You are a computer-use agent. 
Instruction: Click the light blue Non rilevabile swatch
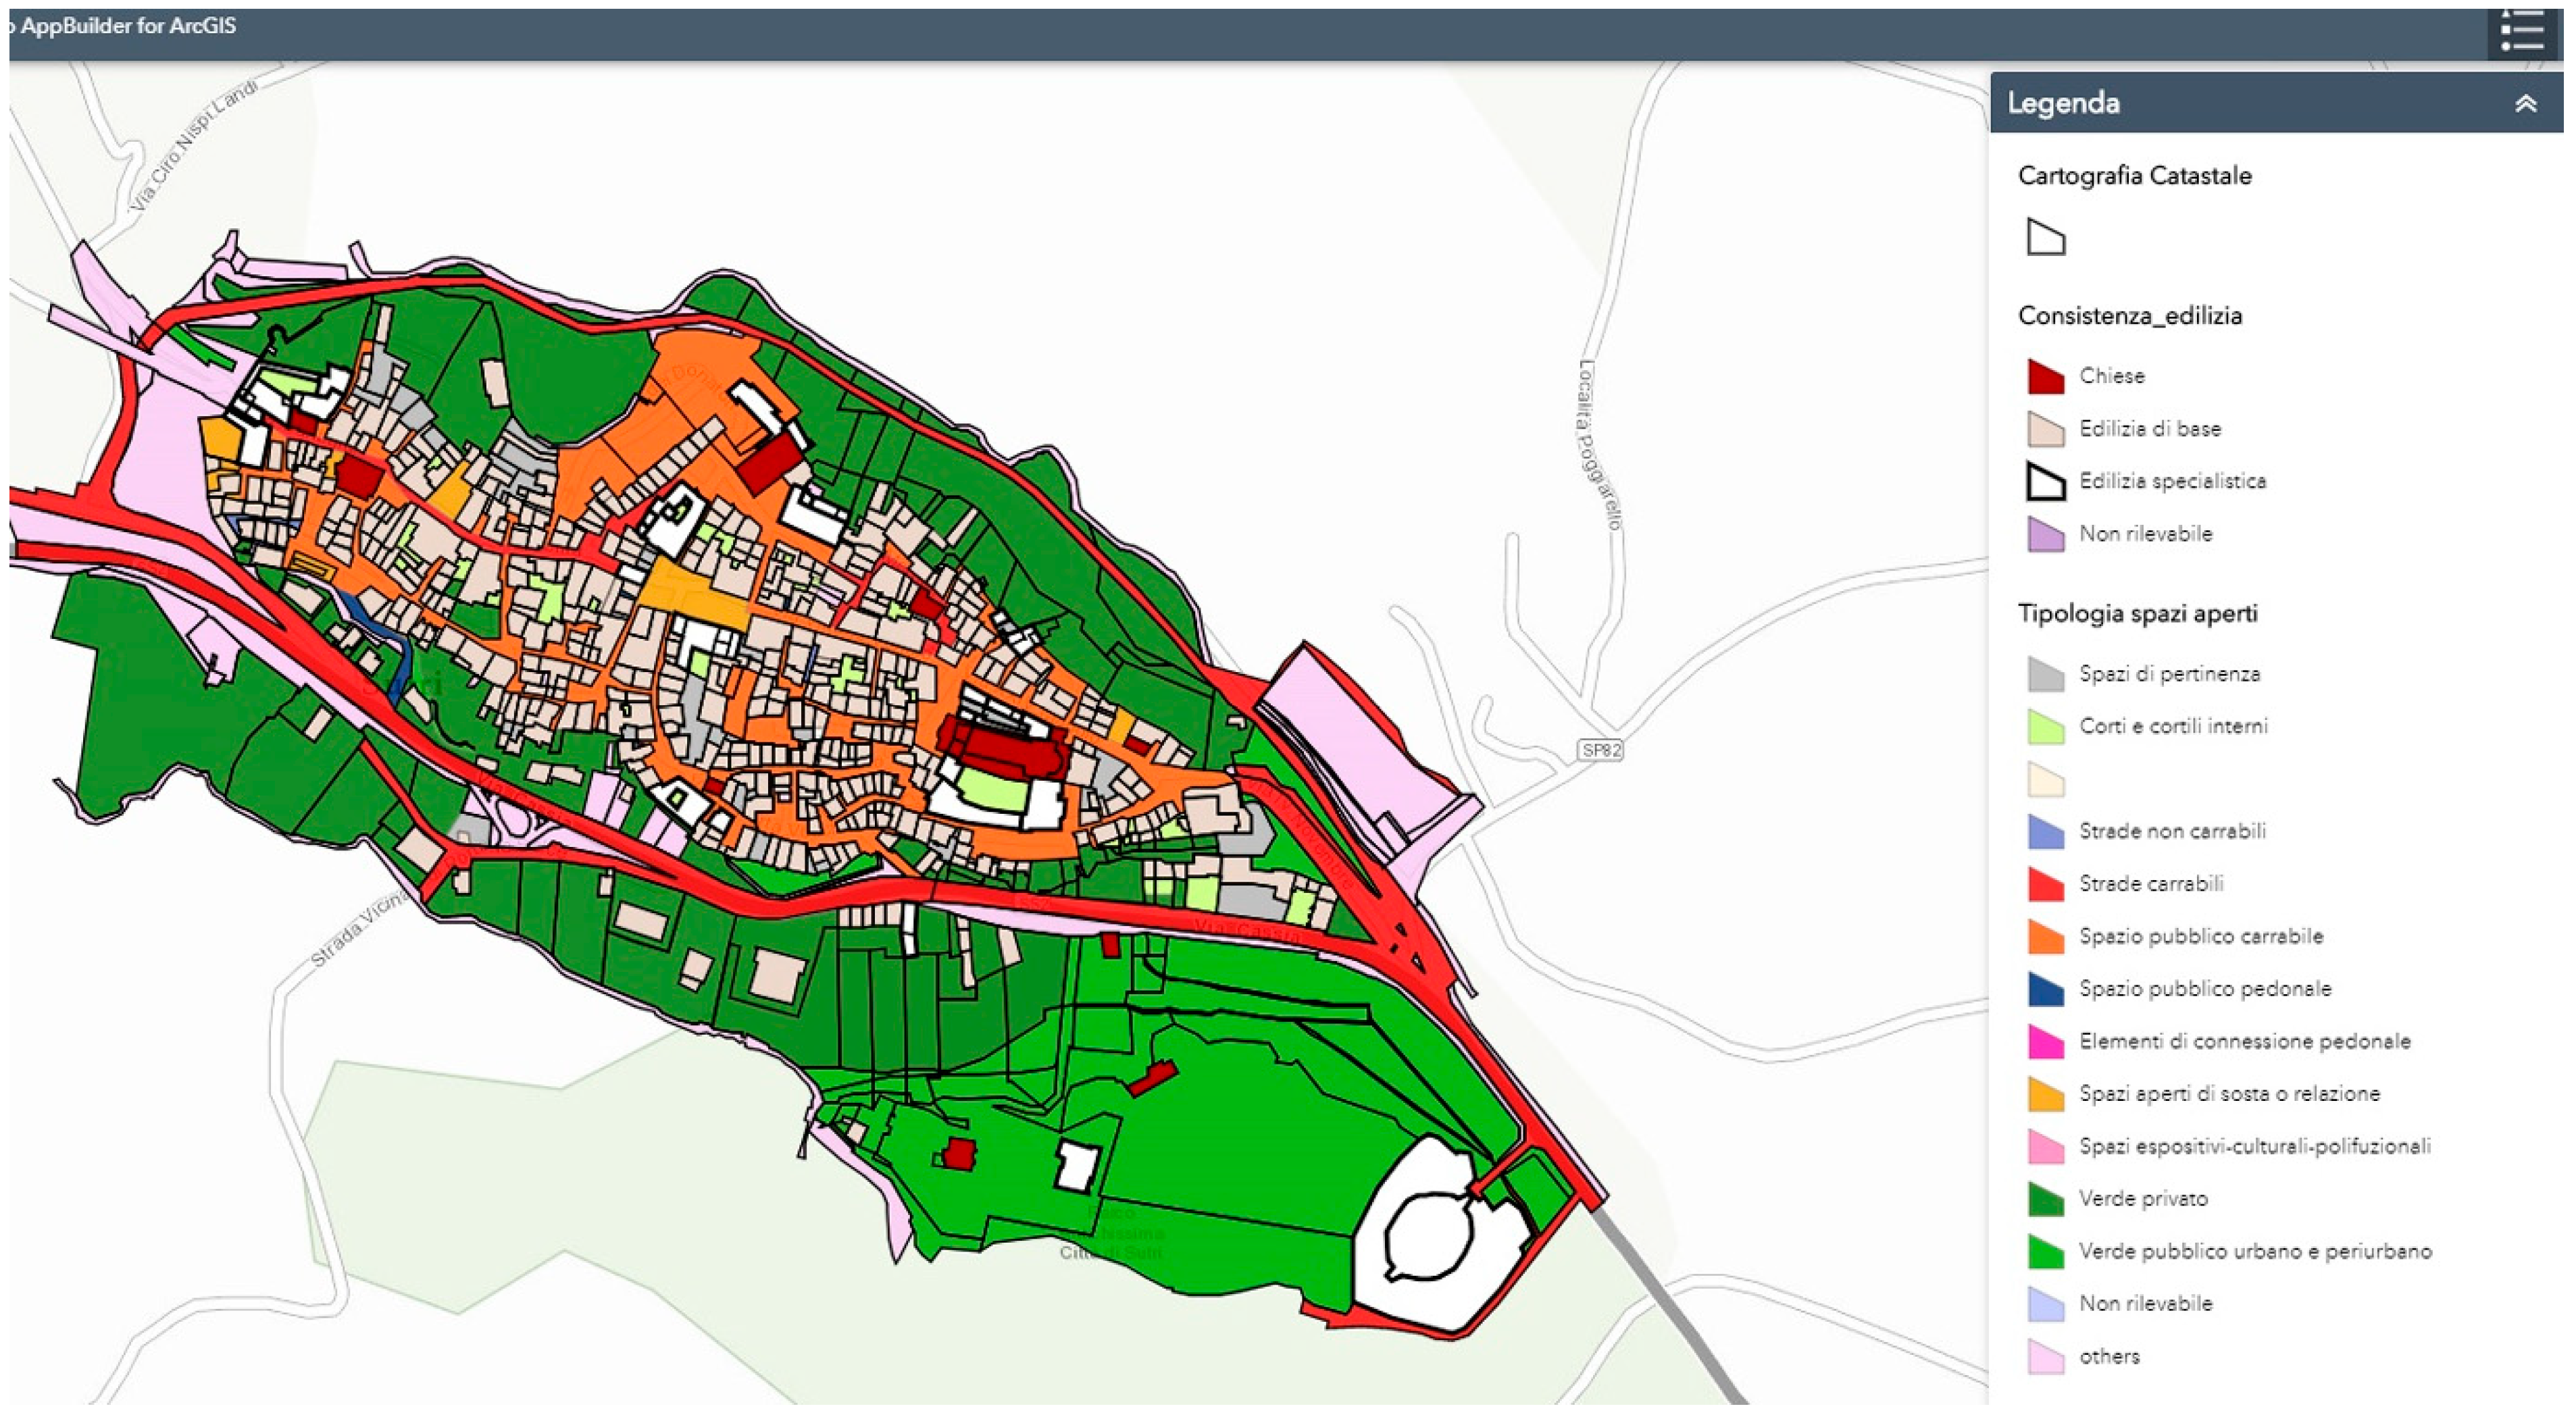pyautogui.click(x=2046, y=1304)
